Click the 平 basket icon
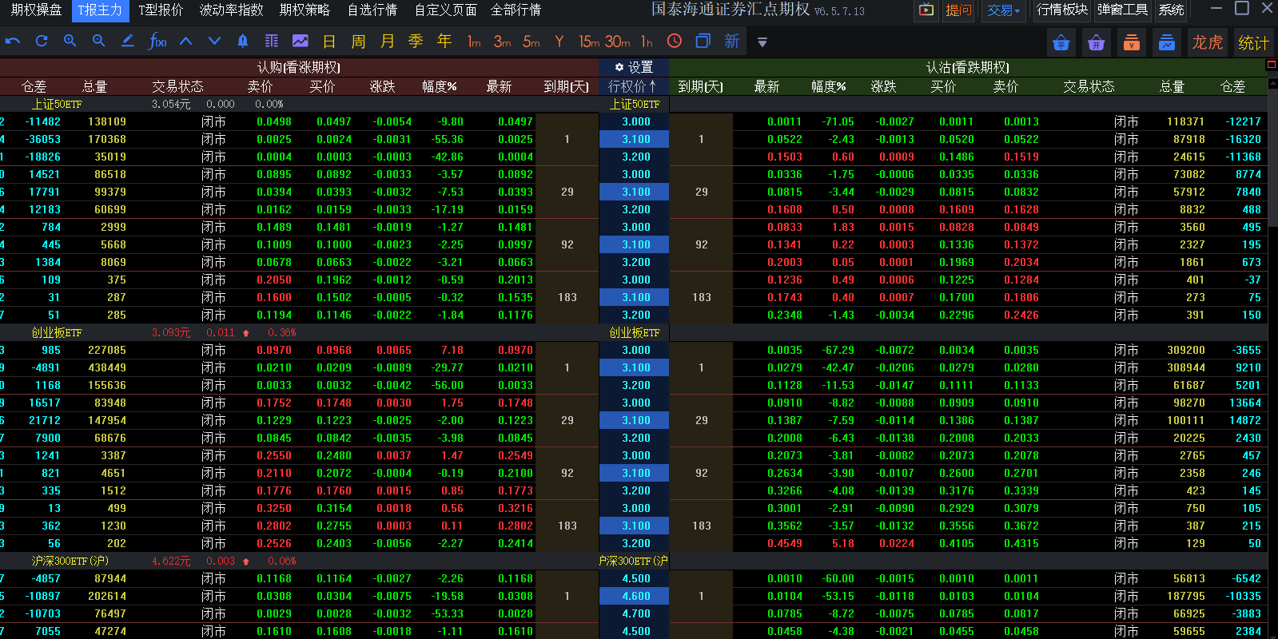The height and width of the screenshot is (639, 1278). tap(1061, 42)
